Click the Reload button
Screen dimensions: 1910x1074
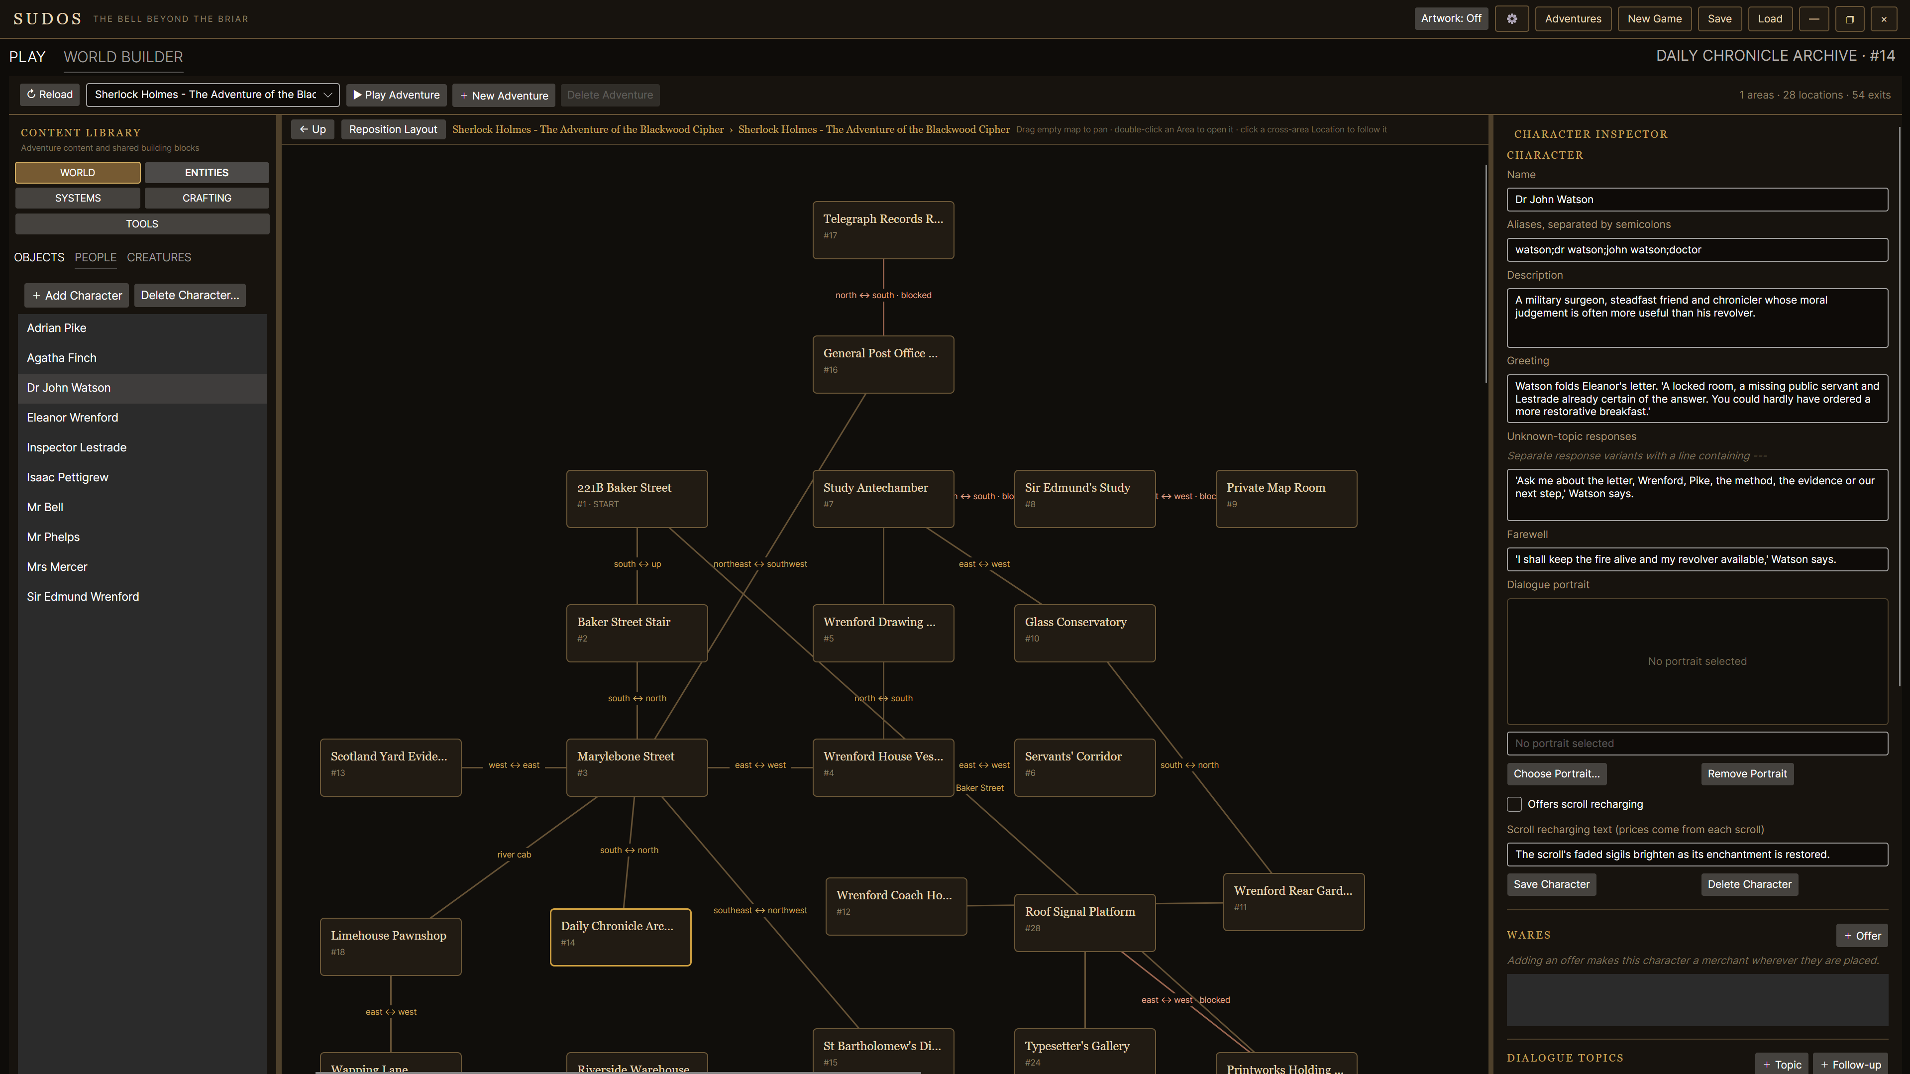(x=50, y=94)
